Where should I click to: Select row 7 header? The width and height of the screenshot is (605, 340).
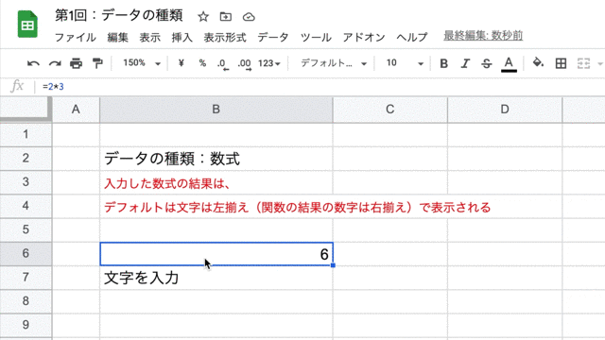click(26, 278)
